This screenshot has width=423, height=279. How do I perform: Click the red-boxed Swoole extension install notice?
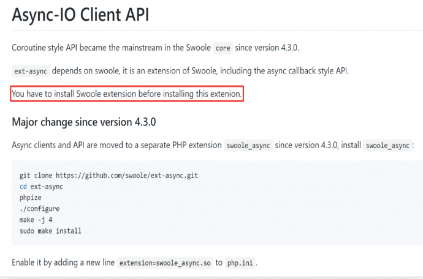click(x=127, y=94)
